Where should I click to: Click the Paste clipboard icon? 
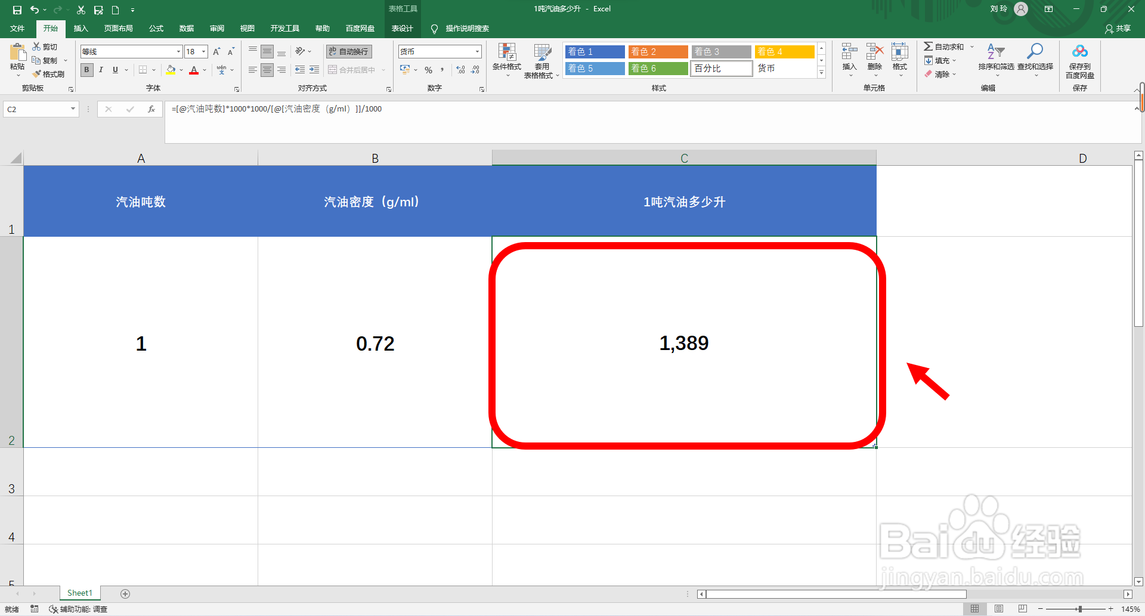(17, 52)
